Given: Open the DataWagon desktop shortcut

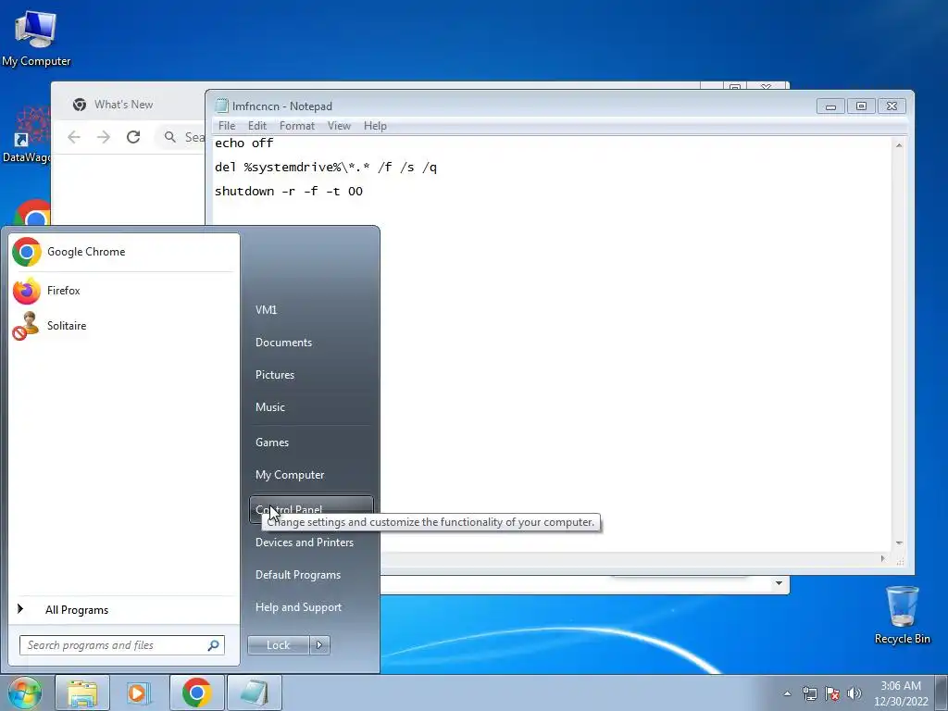Looking at the screenshot, I should (x=27, y=136).
